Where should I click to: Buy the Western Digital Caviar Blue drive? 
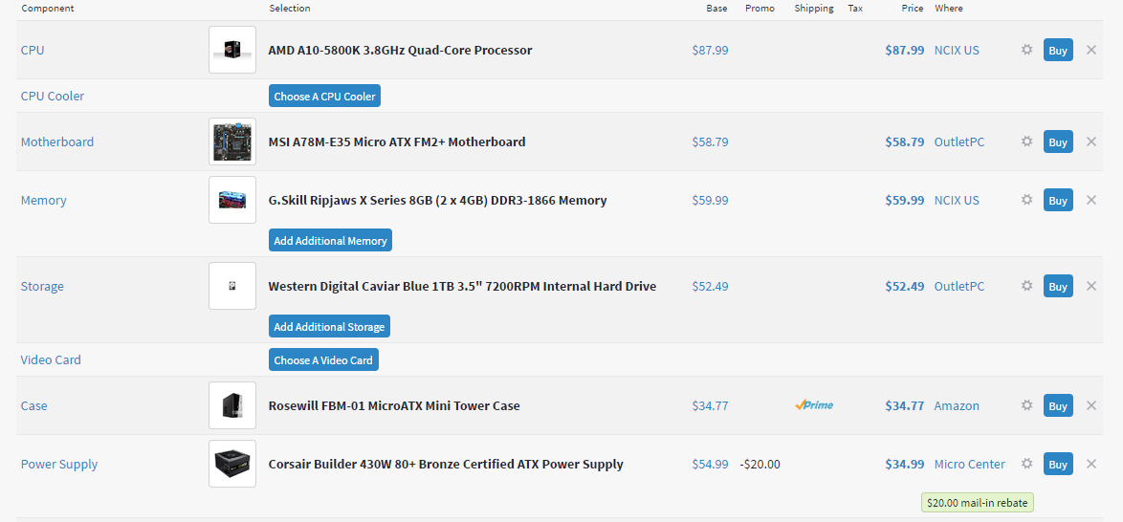point(1058,286)
